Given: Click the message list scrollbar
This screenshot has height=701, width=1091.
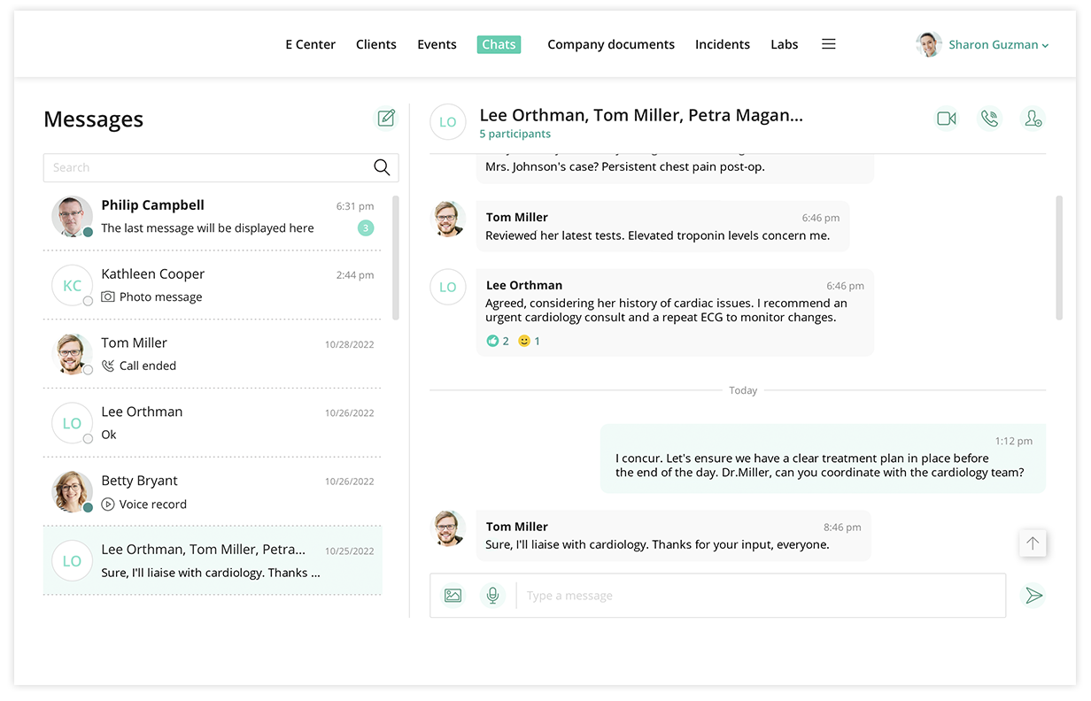Looking at the screenshot, I should click(x=395, y=258).
